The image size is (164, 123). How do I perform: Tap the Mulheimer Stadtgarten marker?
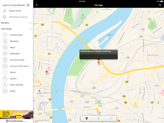point(152,24)
